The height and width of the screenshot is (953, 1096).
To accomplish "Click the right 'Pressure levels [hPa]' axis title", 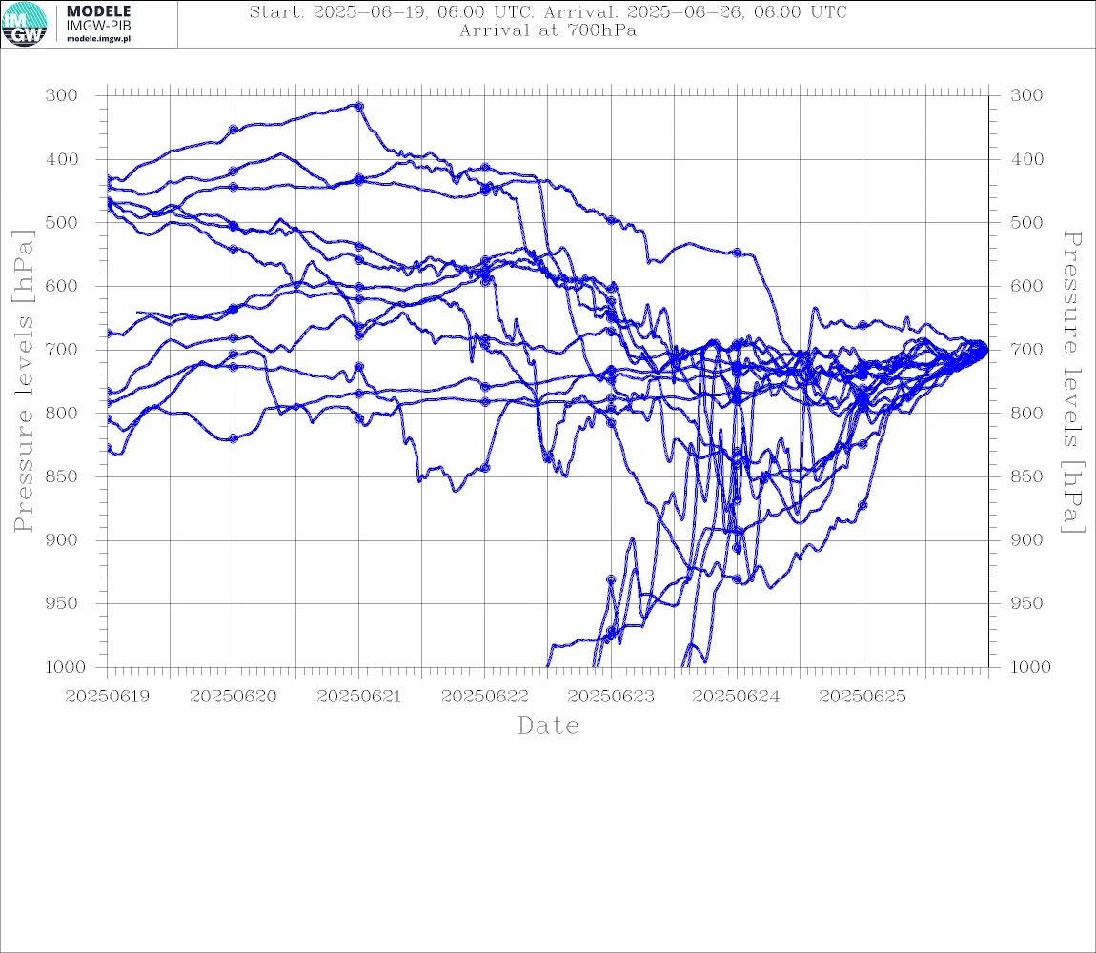I will pos(1072,382).
